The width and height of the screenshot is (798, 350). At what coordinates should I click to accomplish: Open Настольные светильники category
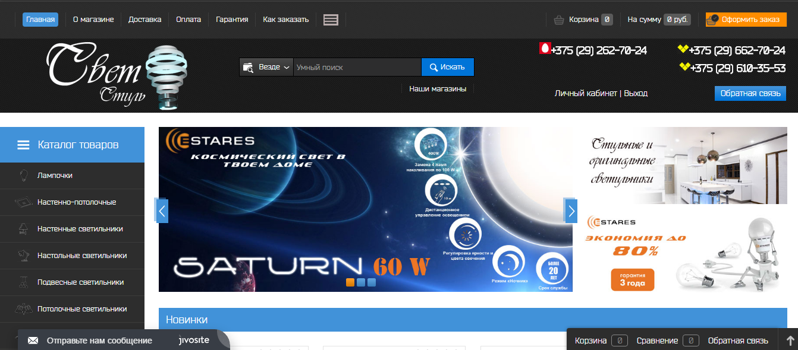72,256
